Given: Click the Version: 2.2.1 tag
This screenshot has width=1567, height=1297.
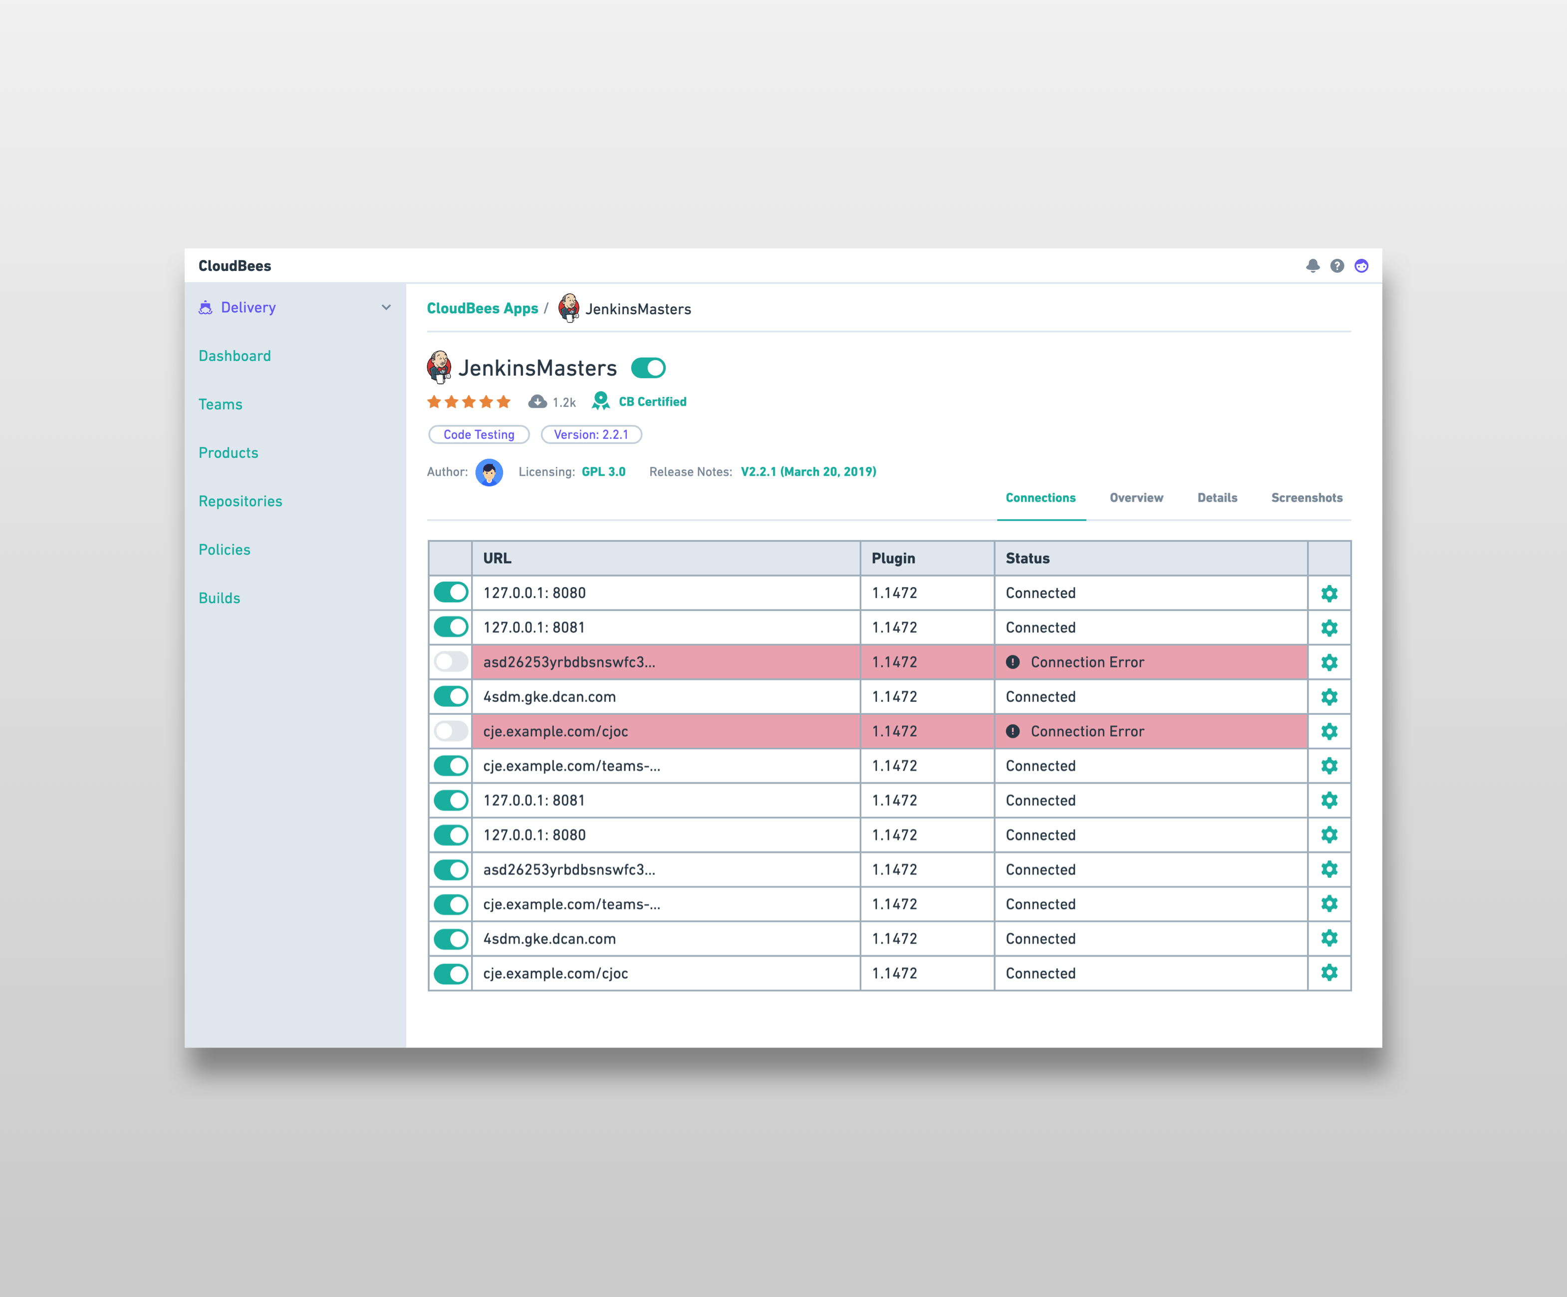Looking at the screenshot, I should 591,434.
